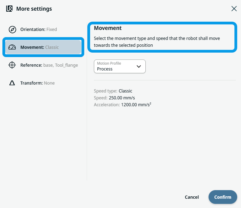Viewport: 241px width, 208px height.
Task: Click the Acceleration 1200.00 mm/s² value
Action: [136, 105]
